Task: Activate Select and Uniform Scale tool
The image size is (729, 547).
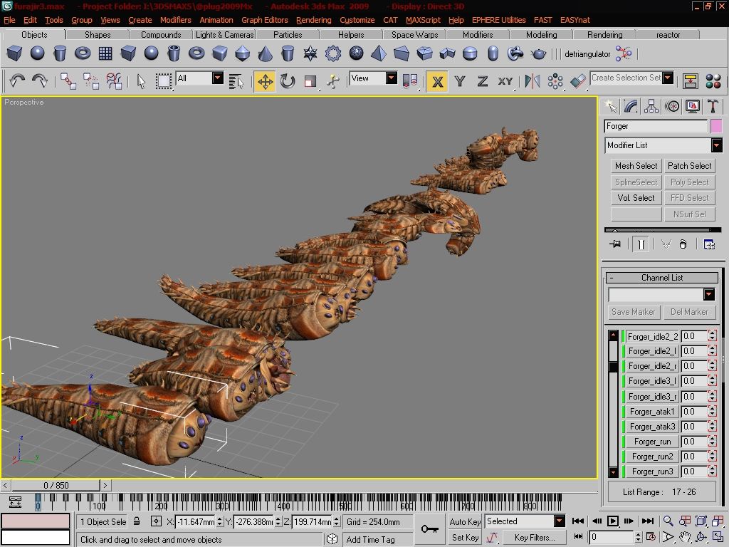Action: tap(310, 81)
